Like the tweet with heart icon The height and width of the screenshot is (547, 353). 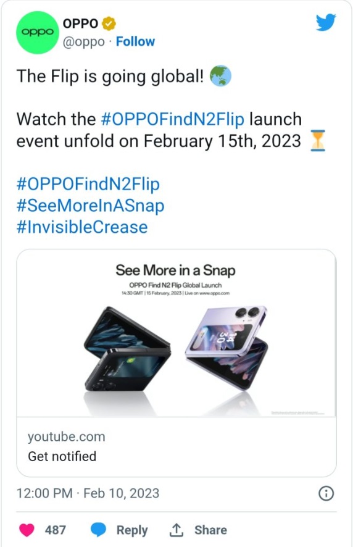[27, 530]
